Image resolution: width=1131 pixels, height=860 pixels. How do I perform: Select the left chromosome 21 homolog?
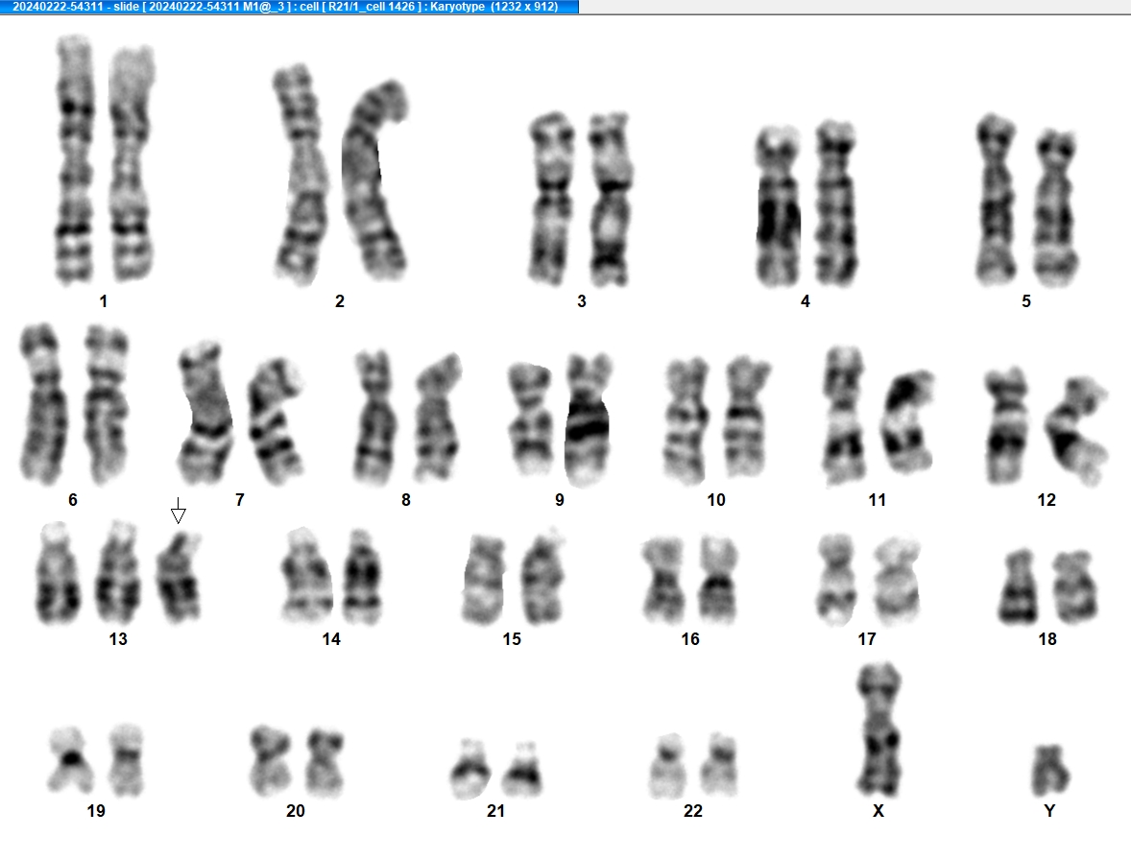470,769
